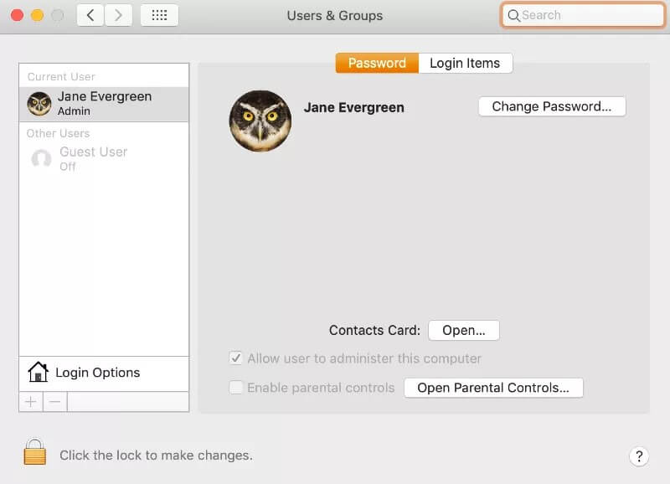Click the lock icon to make changes
The width and height of the screenshot is (670, 484).
tap(34, 453)
